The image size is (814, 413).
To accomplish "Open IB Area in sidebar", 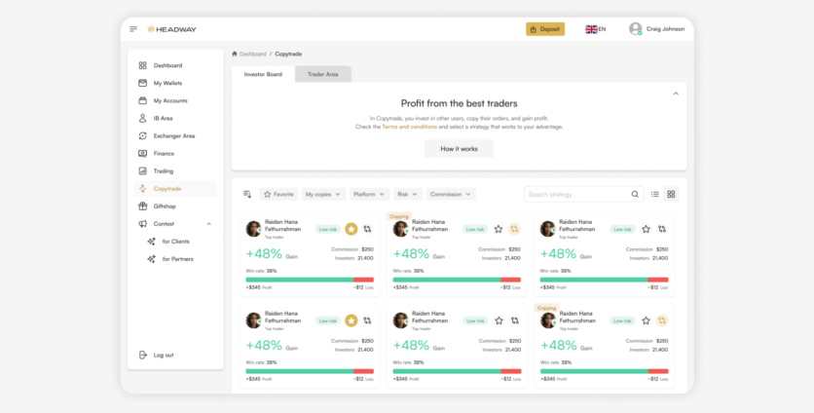I will pos(163,118).
